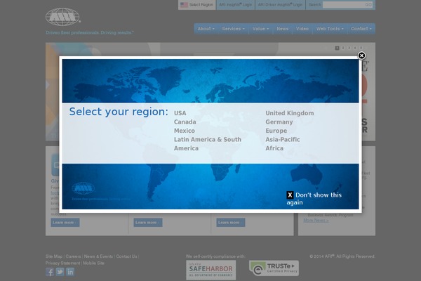Focus the Search input field
Image resolution: width=421 pixels, height=281 pixels.
tap(344, 5)
